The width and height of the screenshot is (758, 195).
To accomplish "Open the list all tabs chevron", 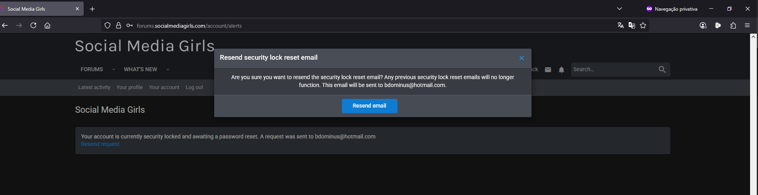I will tap(620, 9).
